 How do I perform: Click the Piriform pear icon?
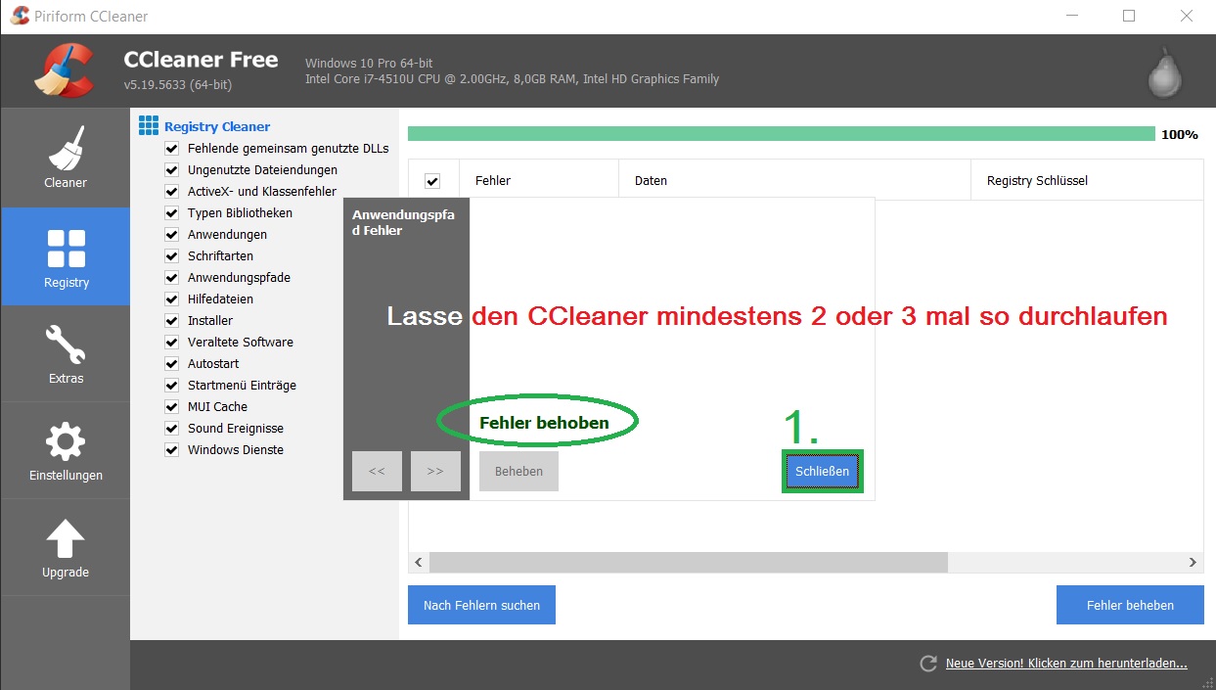(1167, 72)
